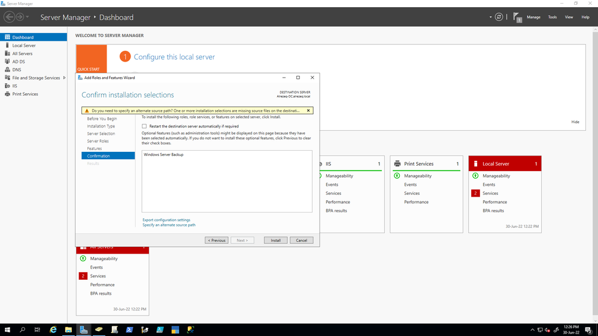This screenshot has width=598, height=336.
Task: Click the taskbar search icon
Action: (x=23, y=330)
